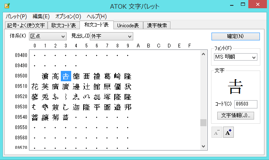Click the row label 09480
This screenshot has height=160, width=269.
[21, 55]
